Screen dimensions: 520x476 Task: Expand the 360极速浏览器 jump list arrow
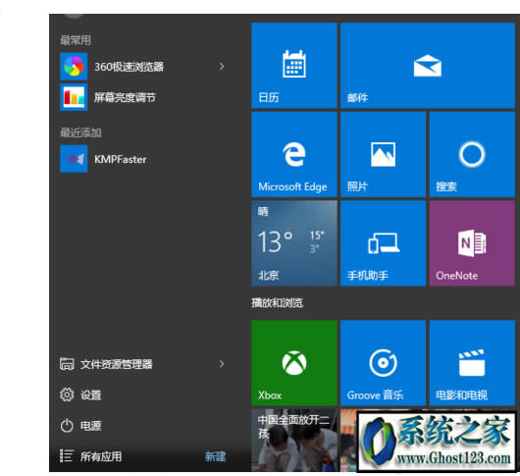coord(222,67)
